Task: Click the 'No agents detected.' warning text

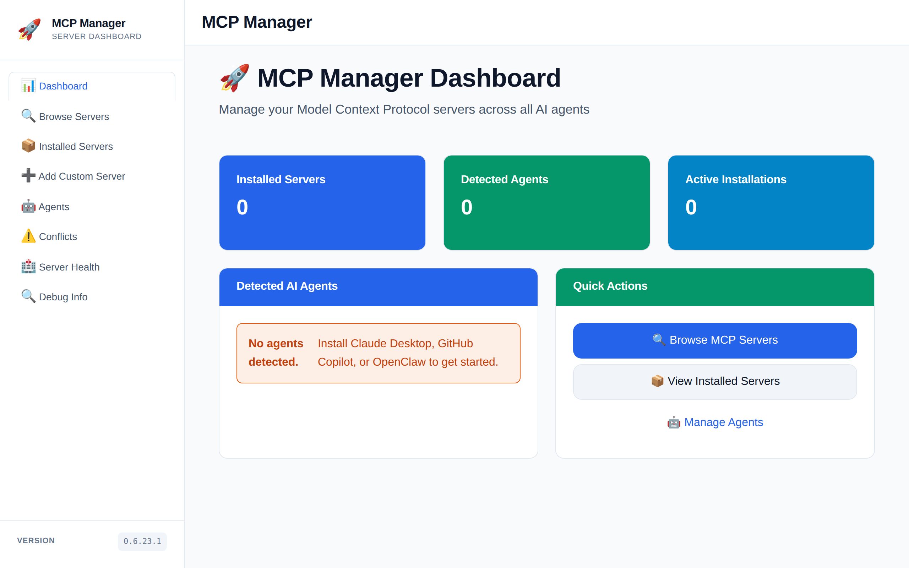Action: pyautogui.click(x=276, y=353)
